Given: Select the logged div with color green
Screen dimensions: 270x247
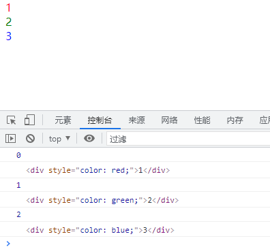Looking at the screenshot, I should (x=102, y=200).
